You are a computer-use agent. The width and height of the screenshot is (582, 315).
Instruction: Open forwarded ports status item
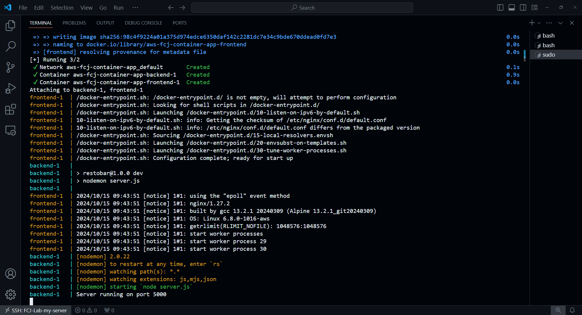[x=109, y=310]
